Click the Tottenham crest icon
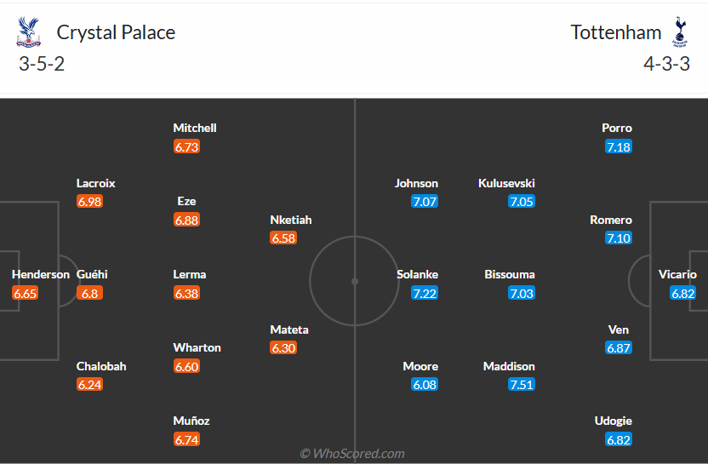 [x=679, y=32]
